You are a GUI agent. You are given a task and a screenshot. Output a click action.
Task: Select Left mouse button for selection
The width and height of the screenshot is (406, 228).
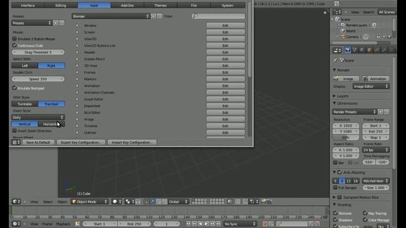(25, 66)
